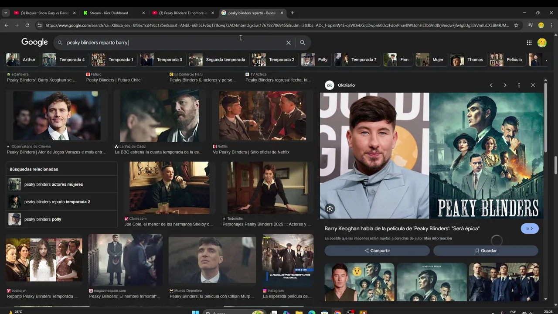This screenshot has width=558, height=314.
Task: Click the Ir button to visit page
Action: pos(530,229)
